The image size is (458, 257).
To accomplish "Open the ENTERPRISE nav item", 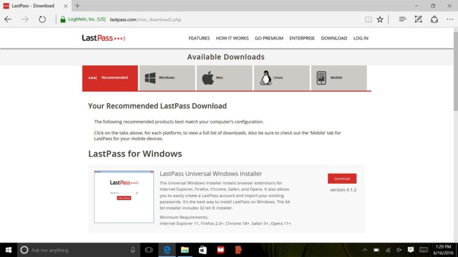I will pos(302,38).
